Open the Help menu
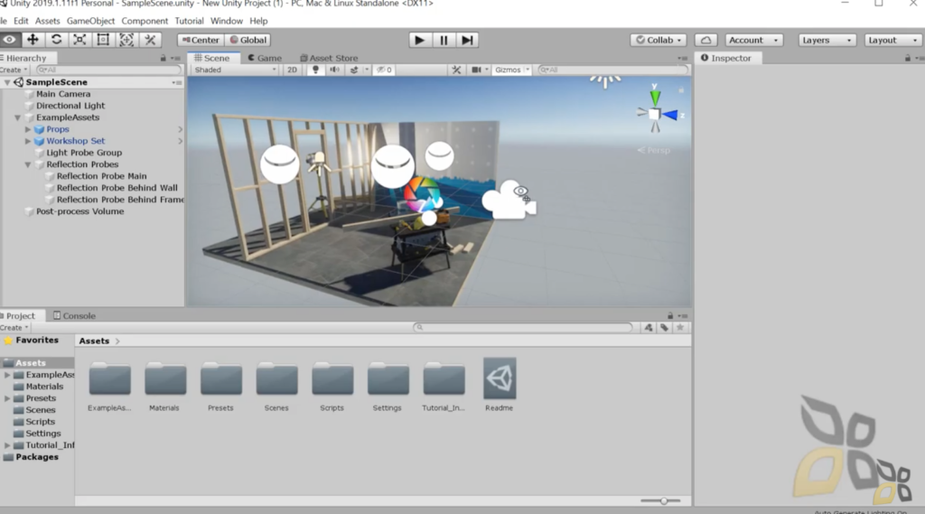This screenshot has height=514, width=925. pos(258,21)
